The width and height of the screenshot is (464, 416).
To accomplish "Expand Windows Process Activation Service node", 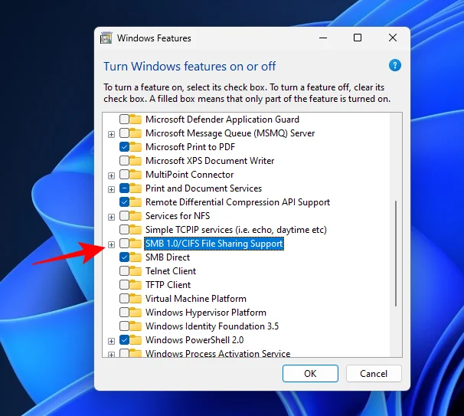I will (111, 355).
